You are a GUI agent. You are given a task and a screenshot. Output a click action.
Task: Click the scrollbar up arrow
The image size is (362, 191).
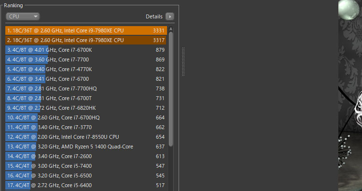171,29
